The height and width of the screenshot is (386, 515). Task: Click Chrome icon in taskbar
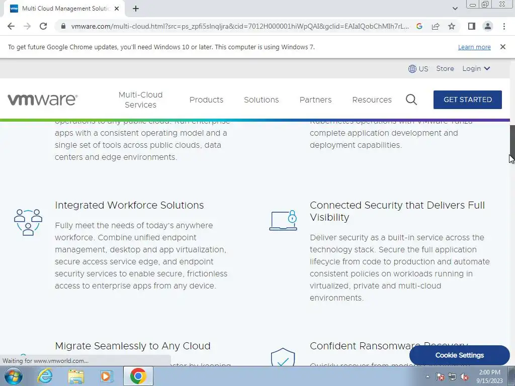pos(138,376)
